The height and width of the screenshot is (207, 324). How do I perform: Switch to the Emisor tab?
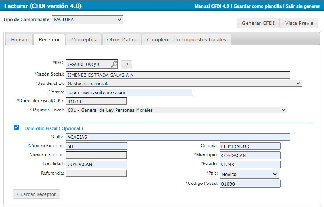[x=19, y=39]
